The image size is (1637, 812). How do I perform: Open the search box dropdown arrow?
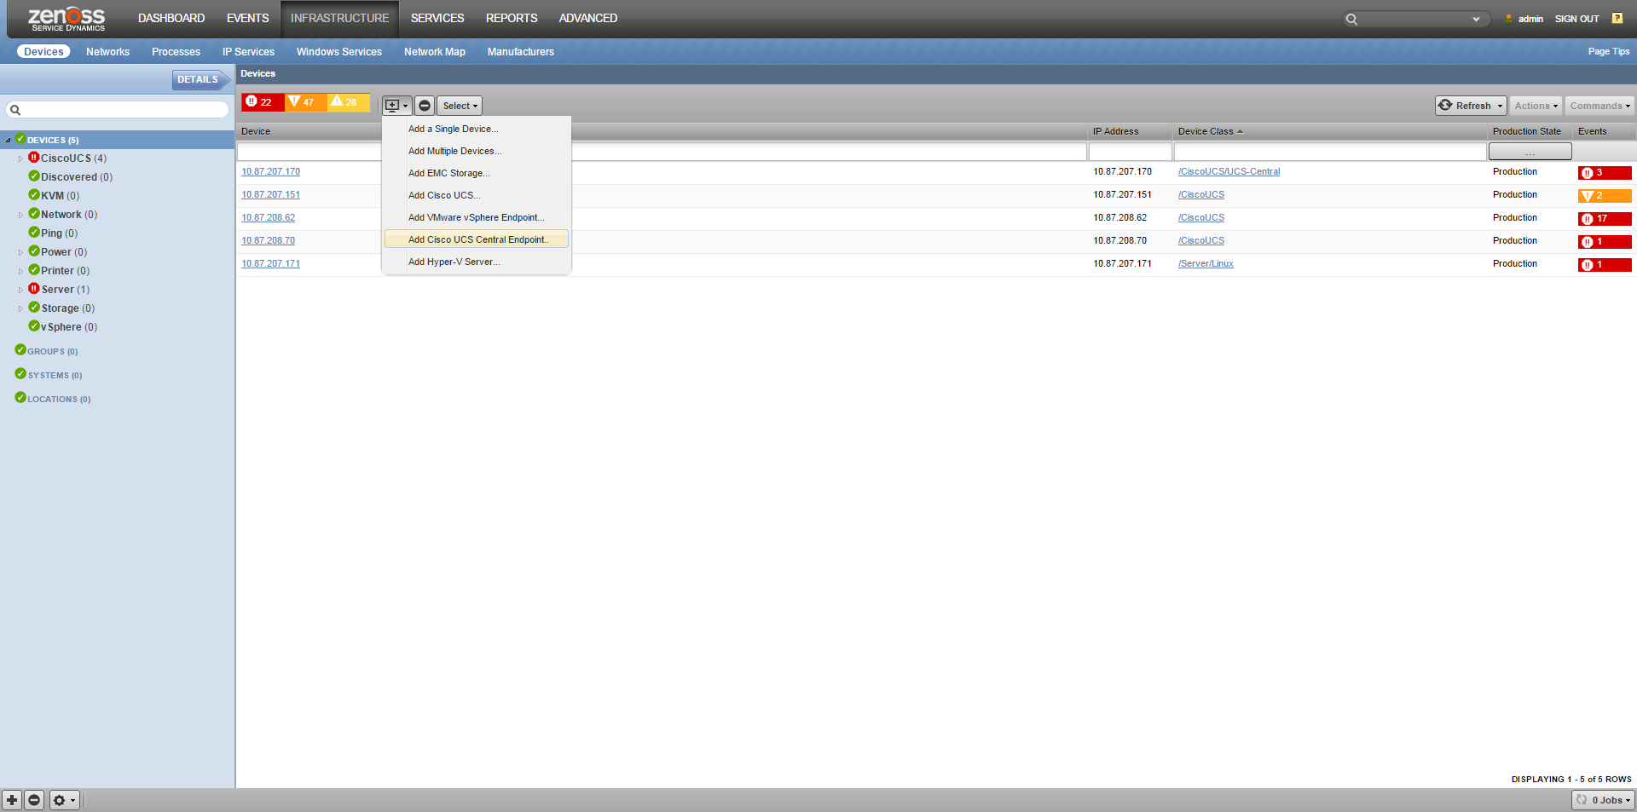coord(1476,19)
